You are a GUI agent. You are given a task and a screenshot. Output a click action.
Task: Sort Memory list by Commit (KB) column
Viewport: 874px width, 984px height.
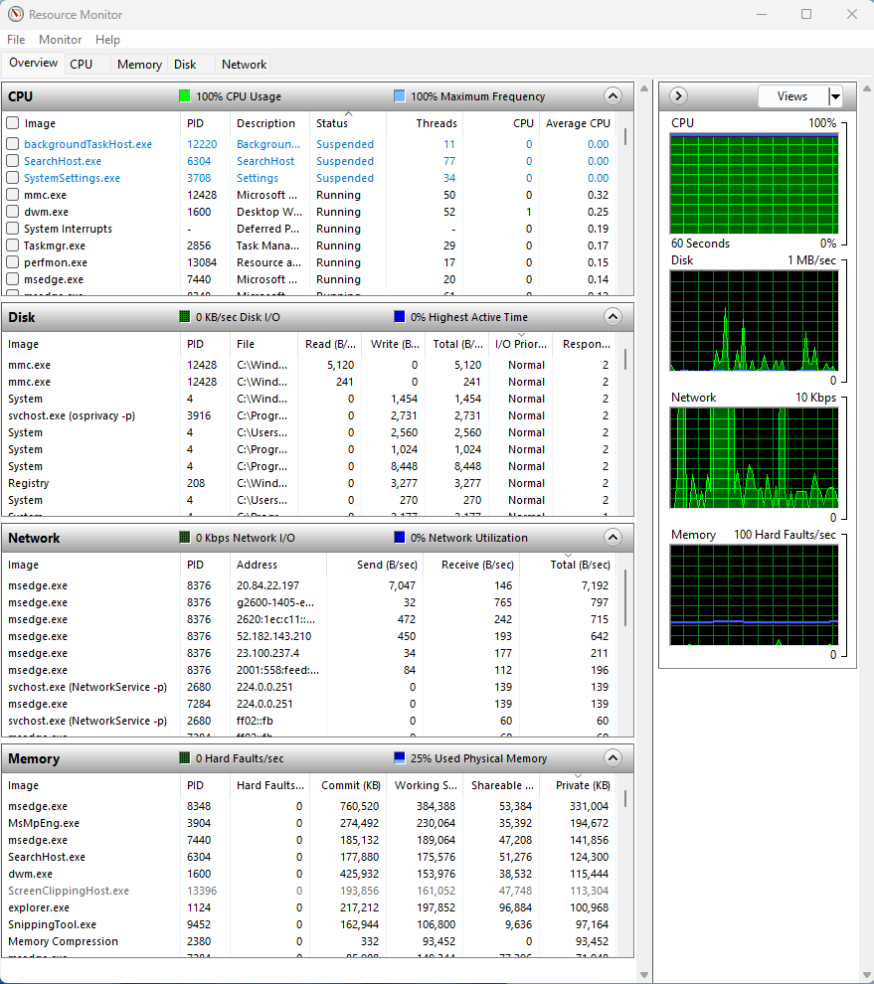click(x=350, y=785)
